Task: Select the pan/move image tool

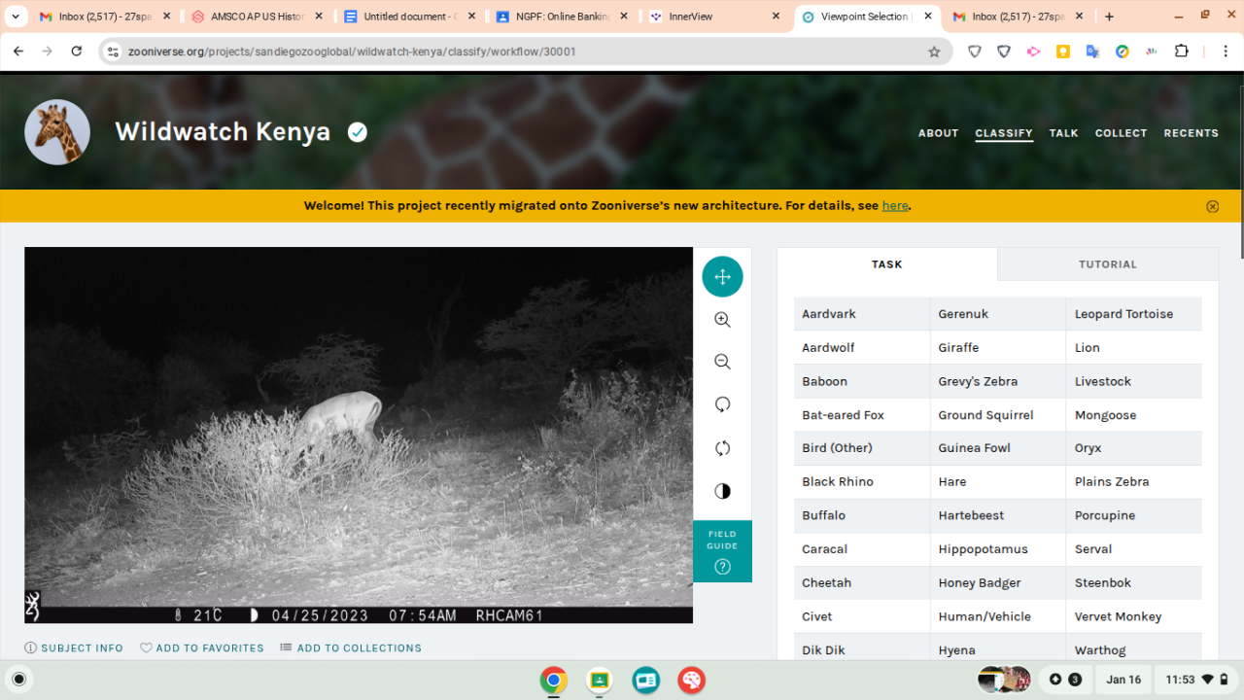Action: pyautogui.click(x=722, y=277)
